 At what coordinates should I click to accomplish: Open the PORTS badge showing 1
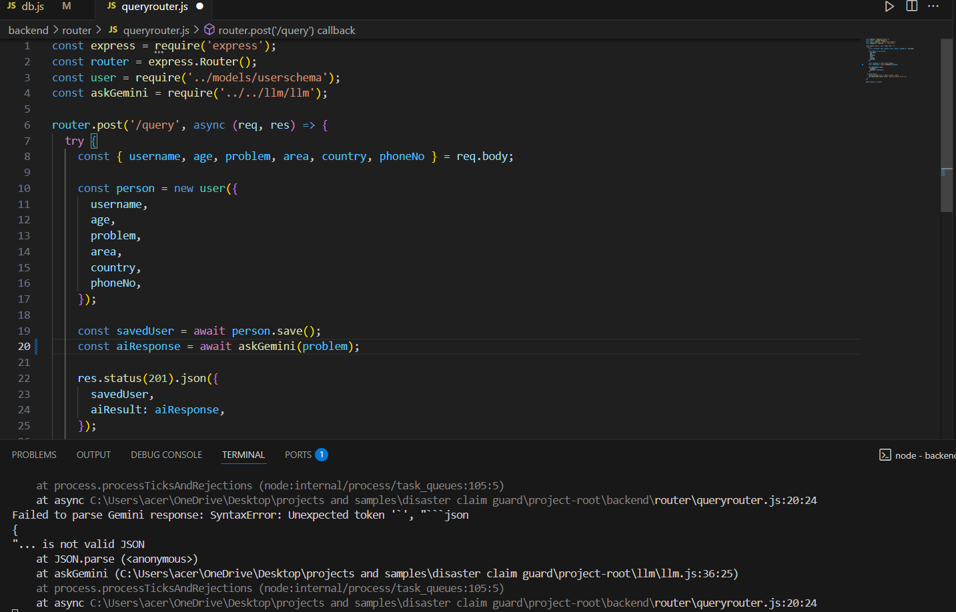point(322,455)
